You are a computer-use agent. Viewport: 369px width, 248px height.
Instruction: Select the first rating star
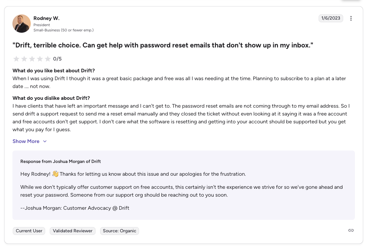pos(16,59)
